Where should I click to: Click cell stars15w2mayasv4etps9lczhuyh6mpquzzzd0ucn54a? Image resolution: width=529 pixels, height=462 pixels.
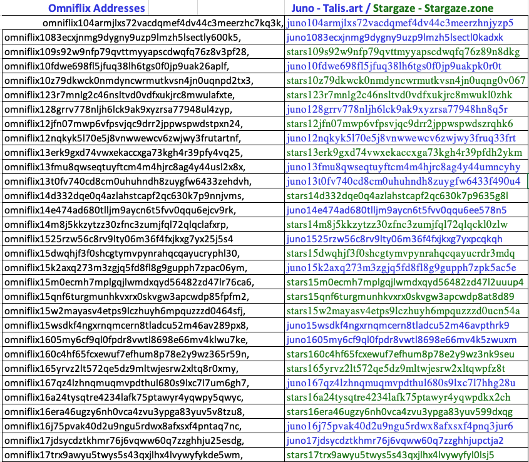click(406, 311)
